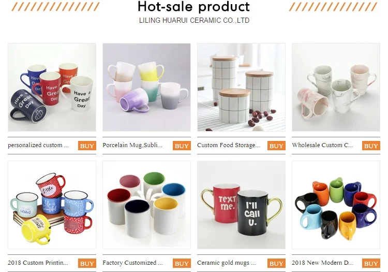Click BUY for Custom Food Storage
The width and height of the screenshot is (388, 272).
[276, 146]
